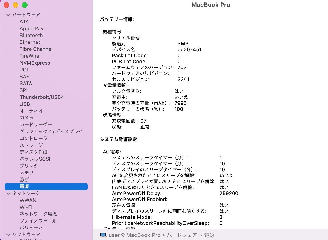Image resolution: width=328 pixels, height=240 pixels.
Task: Open グラフィックス/ディスプレイ information
Action: pyautogui.click(x=51, y=131)
